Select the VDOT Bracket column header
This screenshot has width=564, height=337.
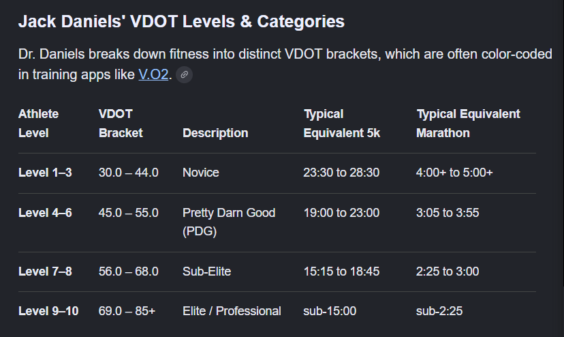coord(121,123)
